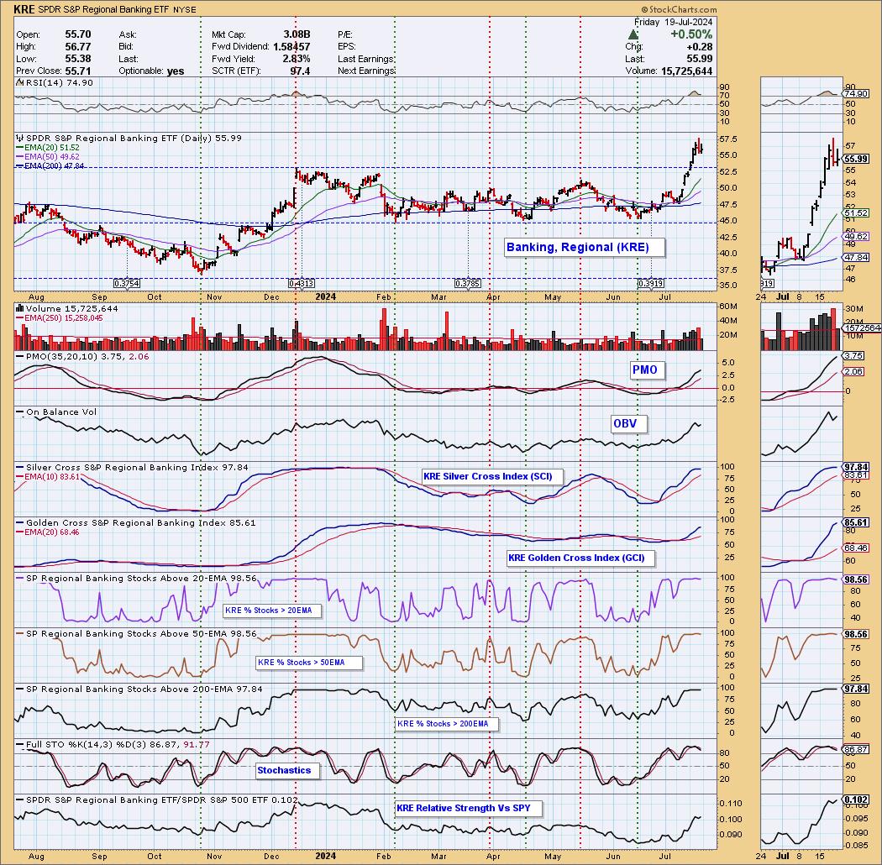Select the Stochastics annotation label
This screenshot has height=865, width=882.
(x=287, y=770)
